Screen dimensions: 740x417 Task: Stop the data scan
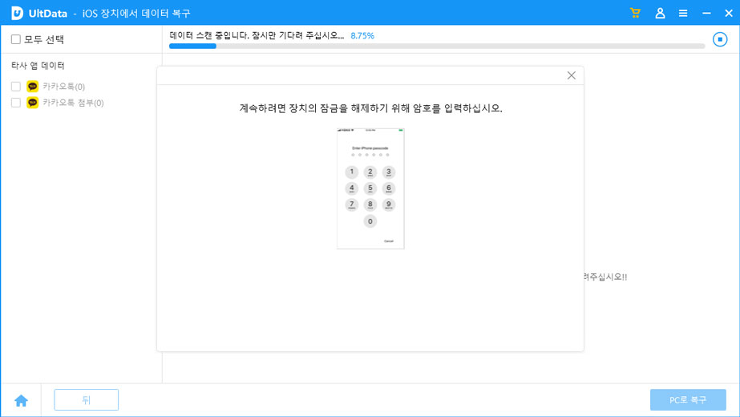coord(720,39)
